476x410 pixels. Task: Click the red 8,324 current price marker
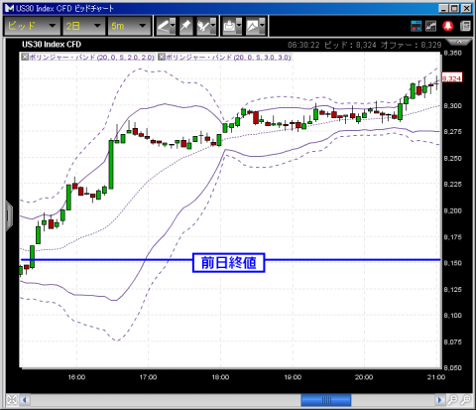tap(452, 78)
